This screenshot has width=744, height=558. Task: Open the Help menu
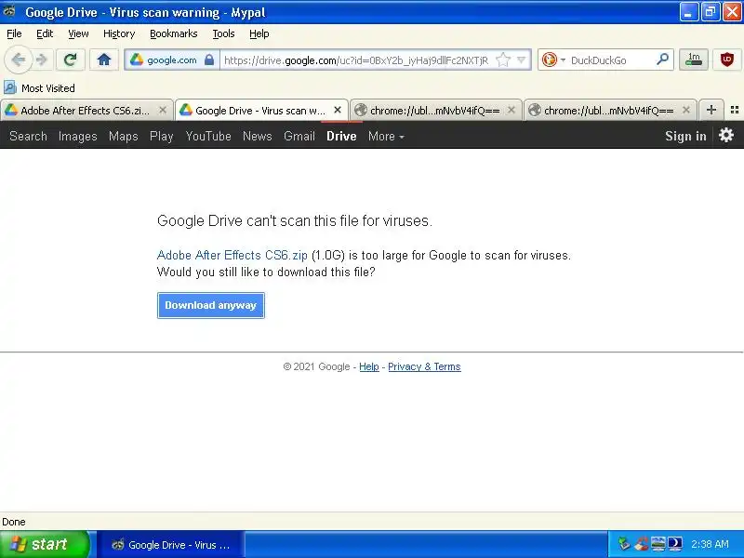[x=259, y=33]
